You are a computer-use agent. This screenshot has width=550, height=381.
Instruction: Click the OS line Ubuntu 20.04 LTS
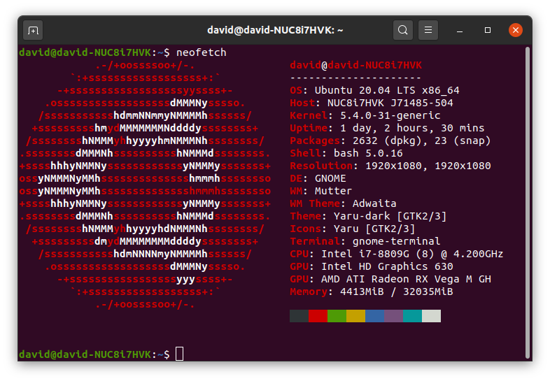click(x=374, y=90)
